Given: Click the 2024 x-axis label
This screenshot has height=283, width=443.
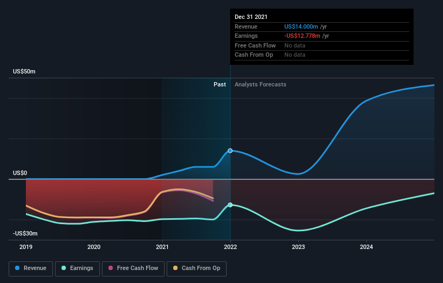Looking at the screenshot, I should tap(366, 247).
